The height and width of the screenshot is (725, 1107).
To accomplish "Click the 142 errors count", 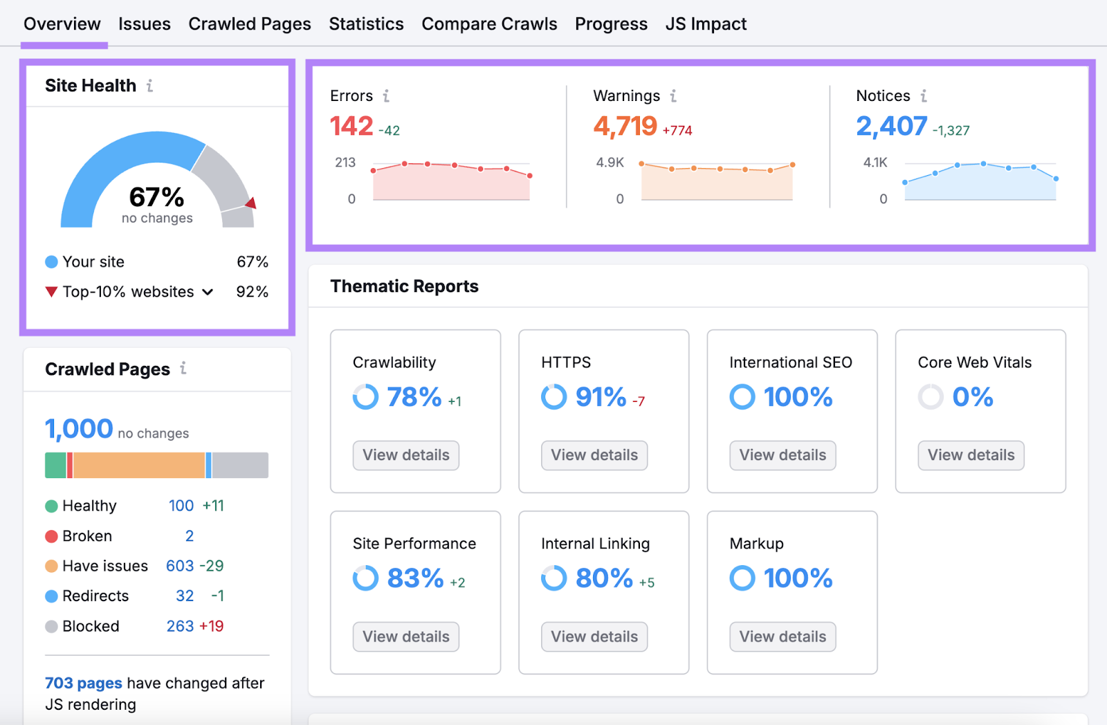I will [x=351, y=127].
